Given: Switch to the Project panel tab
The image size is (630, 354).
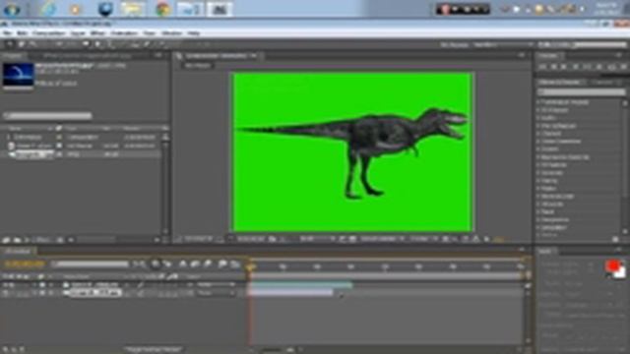Looking at the screenshot, I should pos(13,56).
